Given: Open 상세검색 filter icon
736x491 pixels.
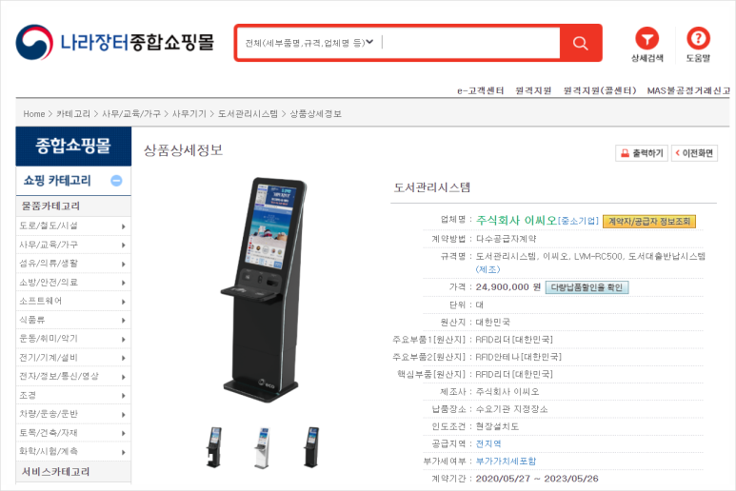Looking at the screenshot, I should tap(646, 45).
